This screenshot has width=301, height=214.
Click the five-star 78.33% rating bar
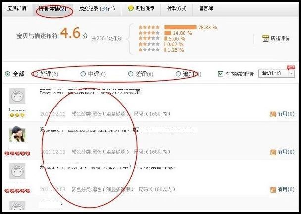[x=180, y=27]
